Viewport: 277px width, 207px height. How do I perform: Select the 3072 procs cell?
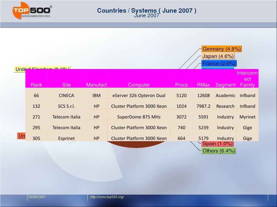coord(182,117)
